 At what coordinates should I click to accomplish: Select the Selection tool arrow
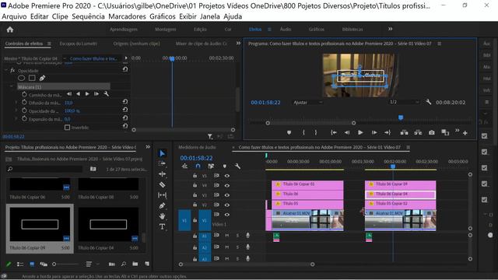click(x=163, y=153)
